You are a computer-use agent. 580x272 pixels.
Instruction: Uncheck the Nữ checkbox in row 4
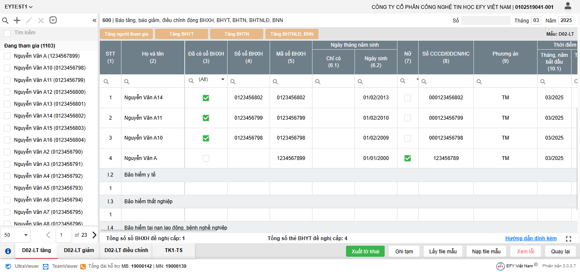pyautogui.click(x=408, y=158)
